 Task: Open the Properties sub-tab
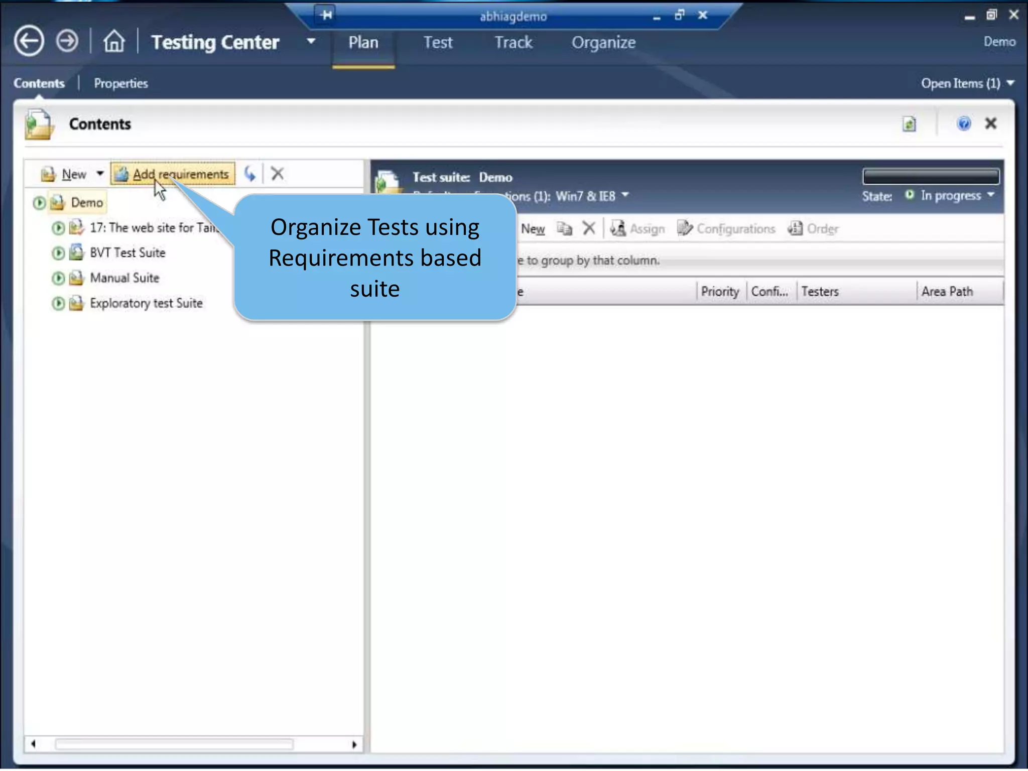point(120,83)
